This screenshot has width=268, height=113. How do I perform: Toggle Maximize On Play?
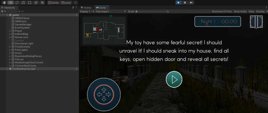click(222, 11)
